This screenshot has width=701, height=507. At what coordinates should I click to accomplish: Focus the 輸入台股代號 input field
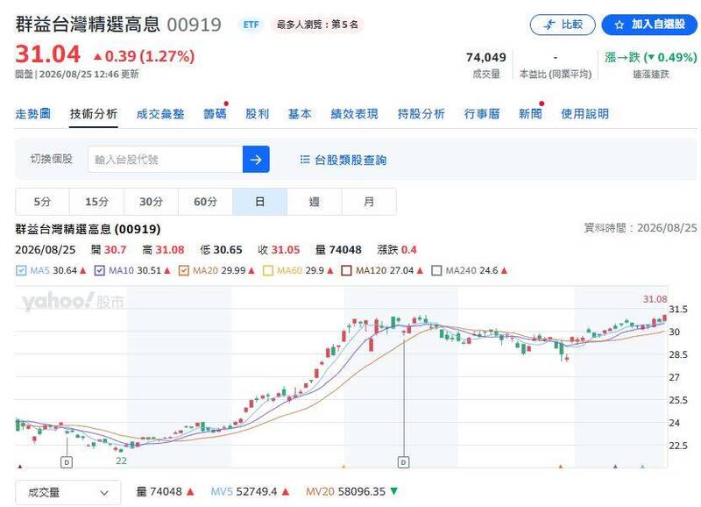click(x=166, y=160)
